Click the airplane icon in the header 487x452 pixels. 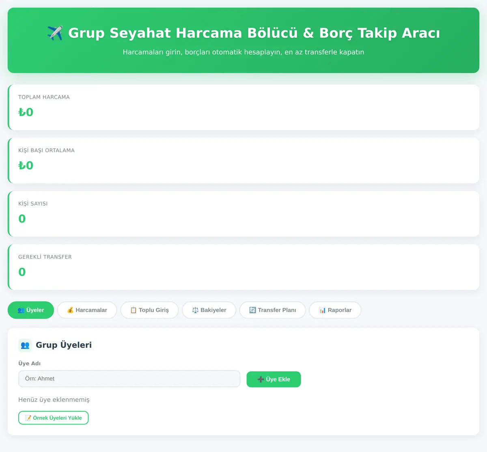point(55,33)
